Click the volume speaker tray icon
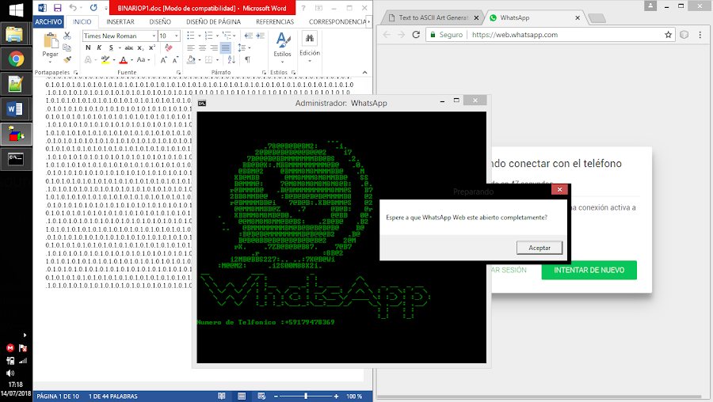Viewport: 713px width, 402px height. pos(10,374)
